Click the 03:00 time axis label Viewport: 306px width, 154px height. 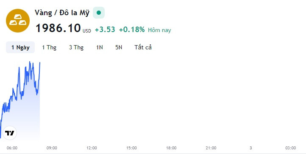click(291, 148)
